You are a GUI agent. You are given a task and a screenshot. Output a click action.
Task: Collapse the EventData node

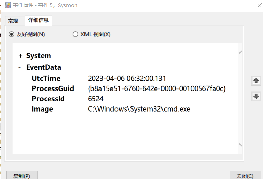tap(20, 68)
